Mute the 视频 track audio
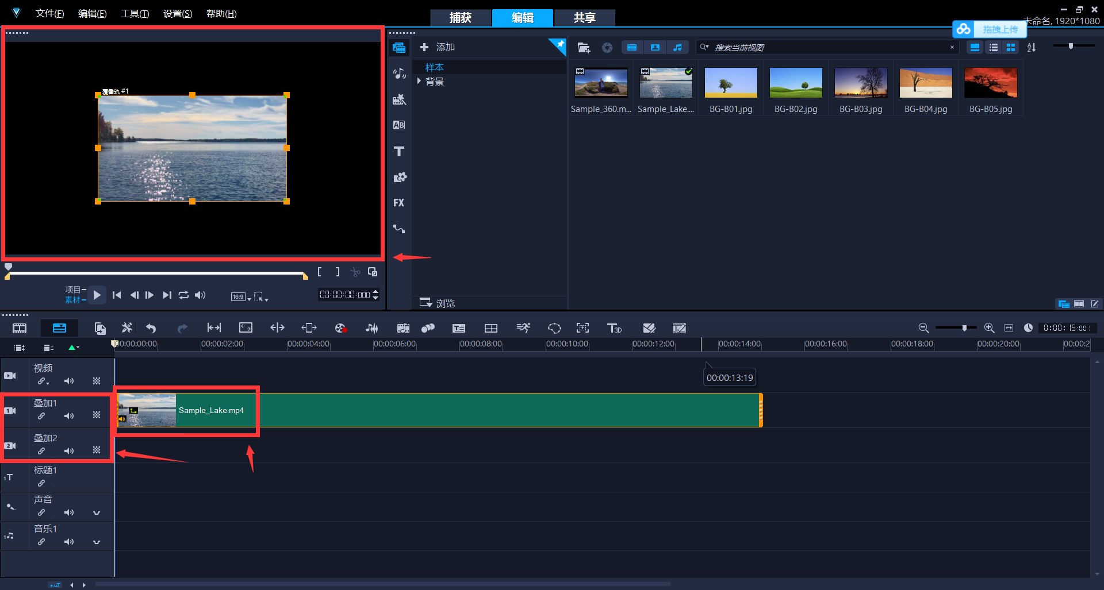 pyautogui.click(x=69, y=381)
